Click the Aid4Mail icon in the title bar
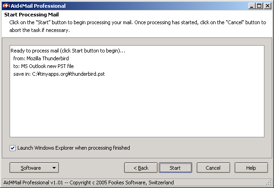The image size is (274, 188). (x=5, y=6)
